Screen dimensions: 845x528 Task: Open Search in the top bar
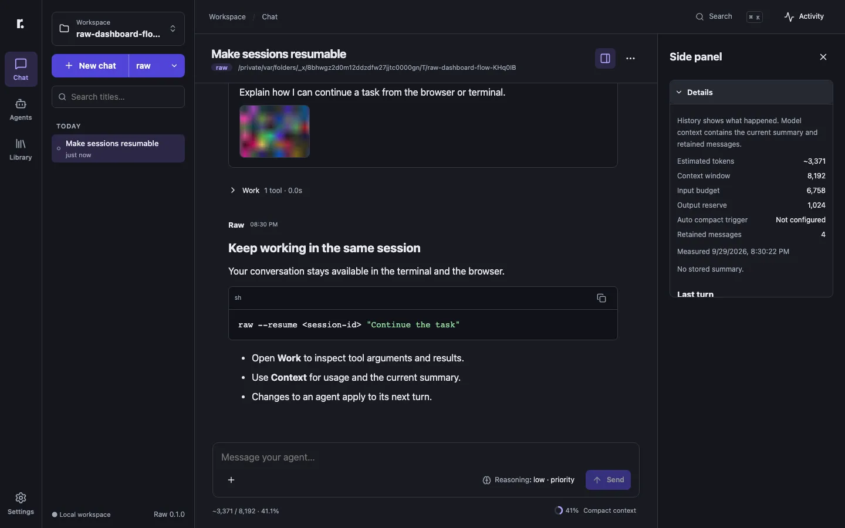[729, 16]
